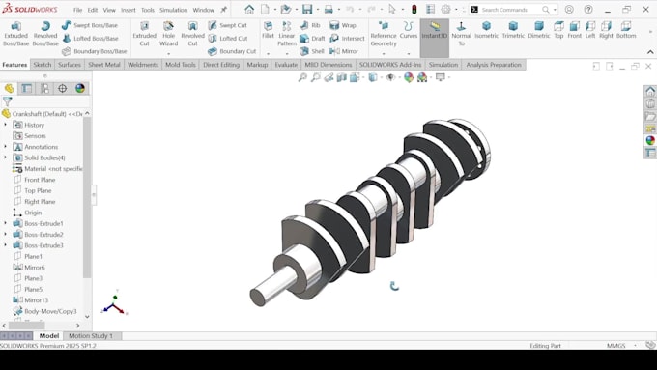Image resolution: width=657 pixels, height=370 pixels.
Task: Select the Shell feature
Action: click(x=312, y=51)
